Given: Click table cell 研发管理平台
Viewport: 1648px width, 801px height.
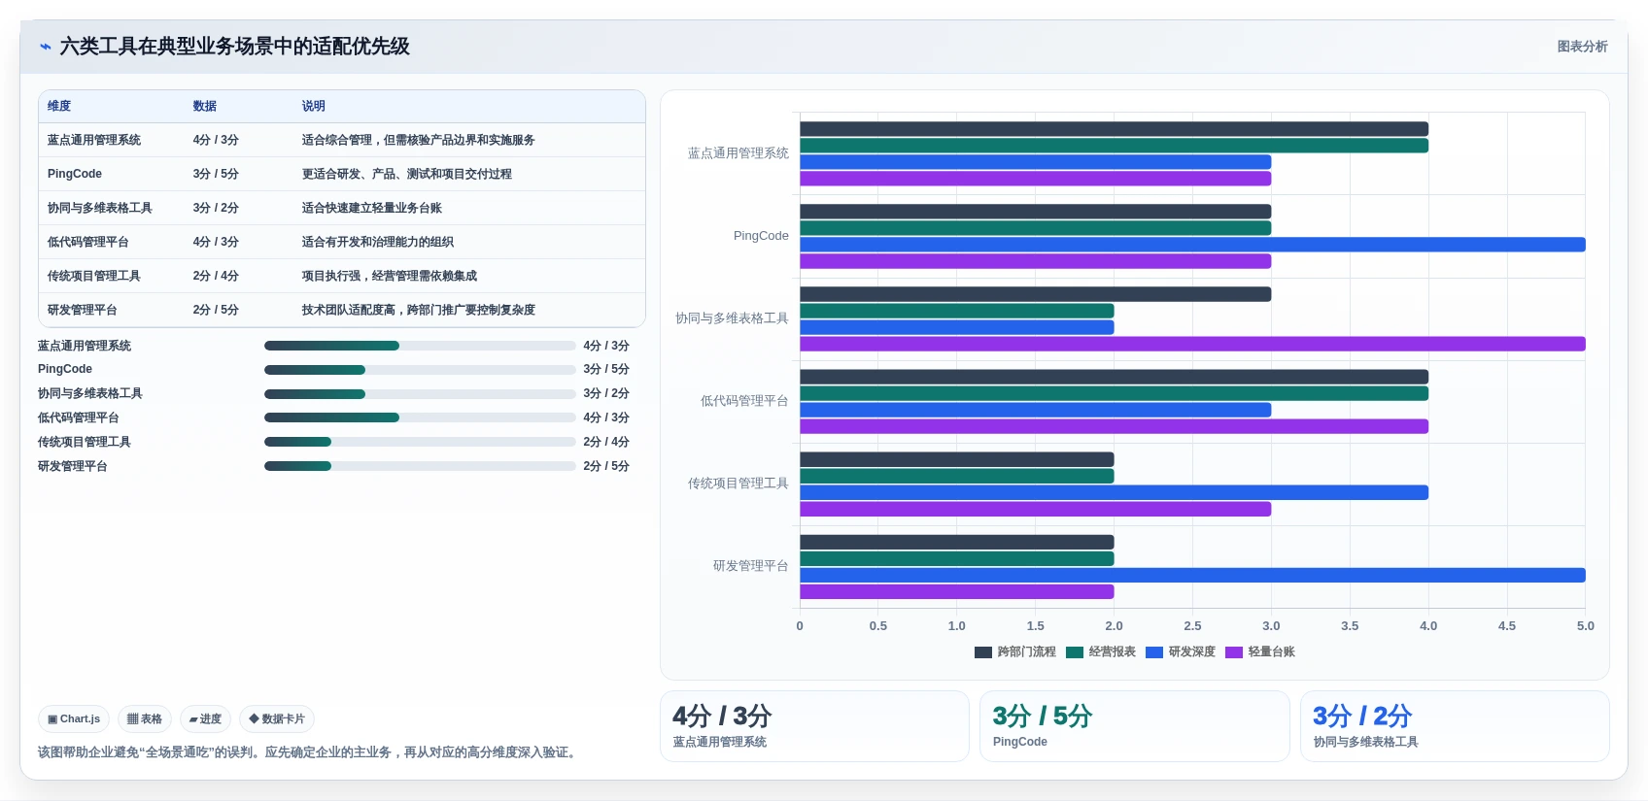Looking at the screenshot, I should [83, 310].
